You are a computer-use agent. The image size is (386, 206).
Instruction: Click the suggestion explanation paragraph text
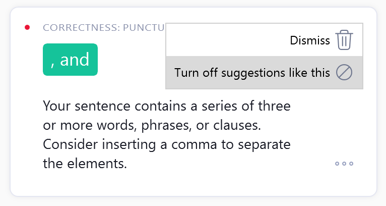tap(167, 135)
